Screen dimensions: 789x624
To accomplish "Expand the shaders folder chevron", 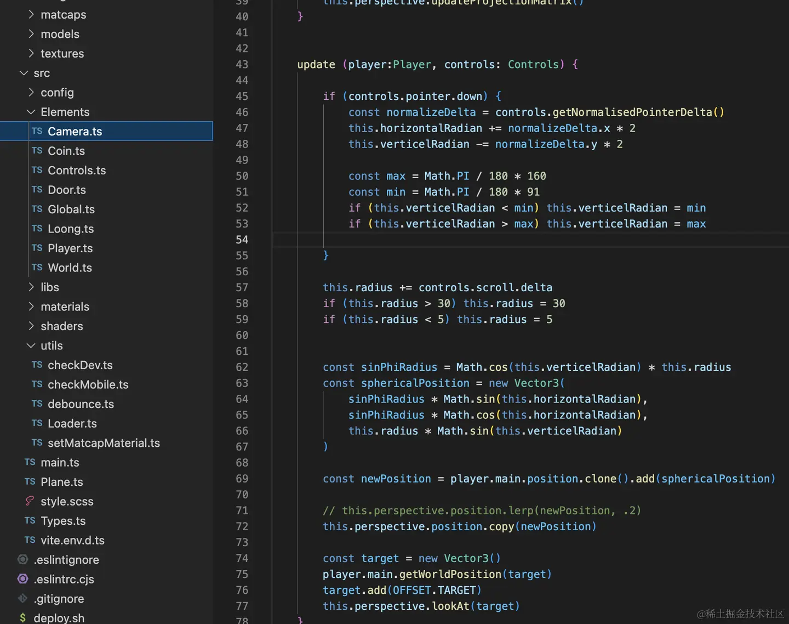I will (x=31, y=326).
